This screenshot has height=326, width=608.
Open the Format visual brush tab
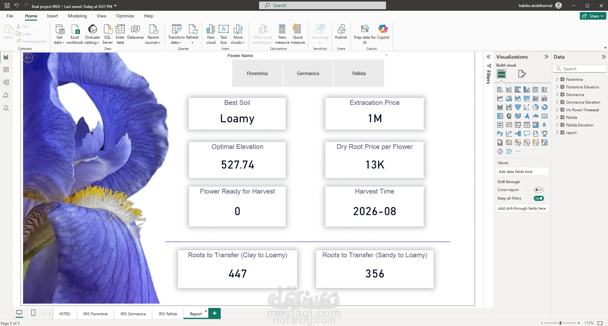click(x=522, y=74)
